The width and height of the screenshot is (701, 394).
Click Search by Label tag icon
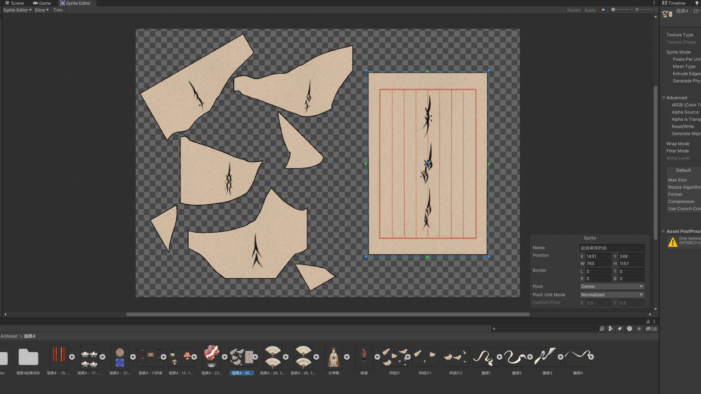(620, 329)
